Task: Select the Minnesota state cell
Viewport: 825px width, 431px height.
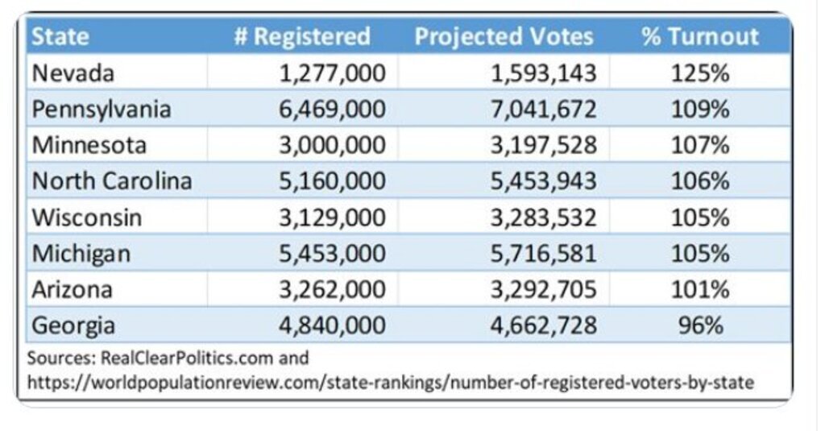Action: 89,145
